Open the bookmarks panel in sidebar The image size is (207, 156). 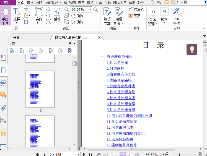[x=3, y=58]
